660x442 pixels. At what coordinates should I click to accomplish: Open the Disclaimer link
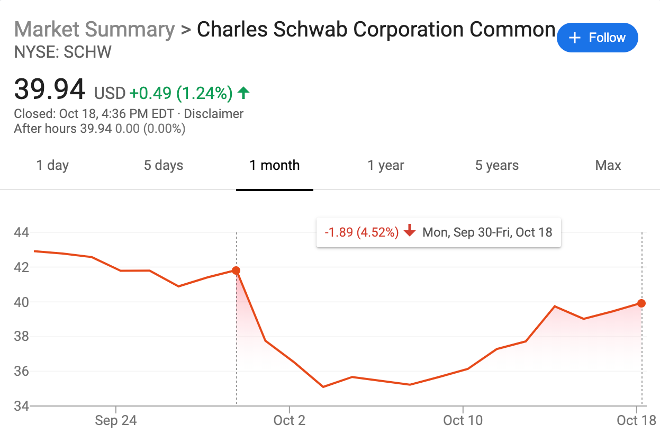click(214, 114)
